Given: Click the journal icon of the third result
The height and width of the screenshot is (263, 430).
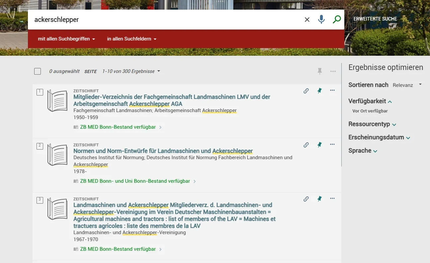Looking at the screenshot, I should [x=57, y=209].
